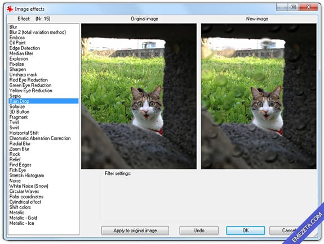Click the highlighted Rain Drop effect
The height and width of the screenshot is (244, 324).
pos(43,101)
